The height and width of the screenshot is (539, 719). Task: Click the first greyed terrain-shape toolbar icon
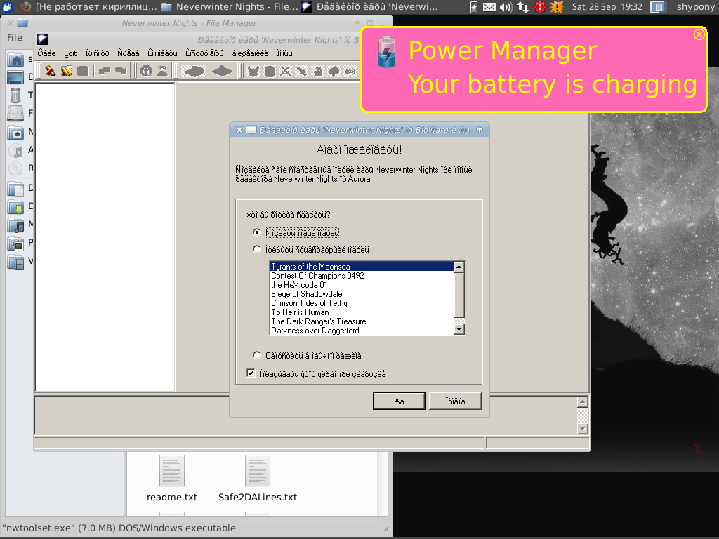tap(194, 71)
